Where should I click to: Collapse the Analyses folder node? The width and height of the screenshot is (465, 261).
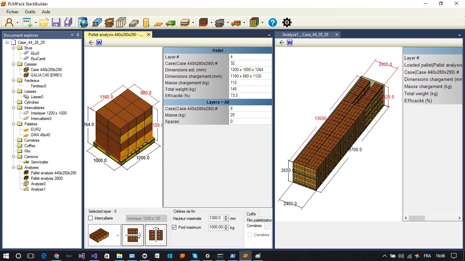(x=14, y=168)
